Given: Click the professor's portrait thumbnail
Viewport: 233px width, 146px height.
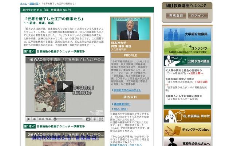Looking at the screenshot, I should tap(130, 28).
